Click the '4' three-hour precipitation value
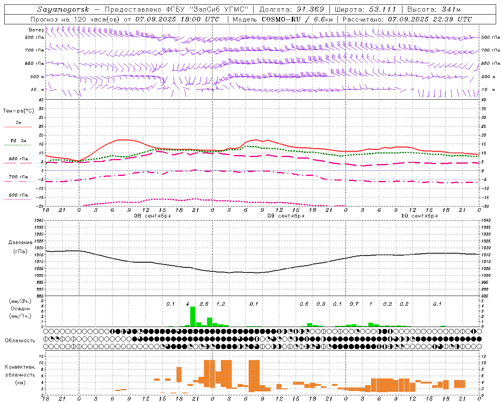This screenshot has width=502, height=402. coord(187,304)
